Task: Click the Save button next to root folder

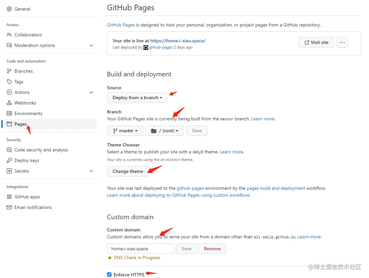Action: tap(197, 131)
